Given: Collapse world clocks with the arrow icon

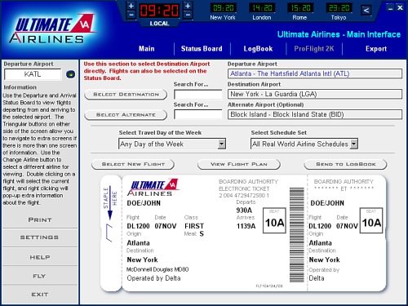Looking at the screenshot, I should click(x=366, y=11).
